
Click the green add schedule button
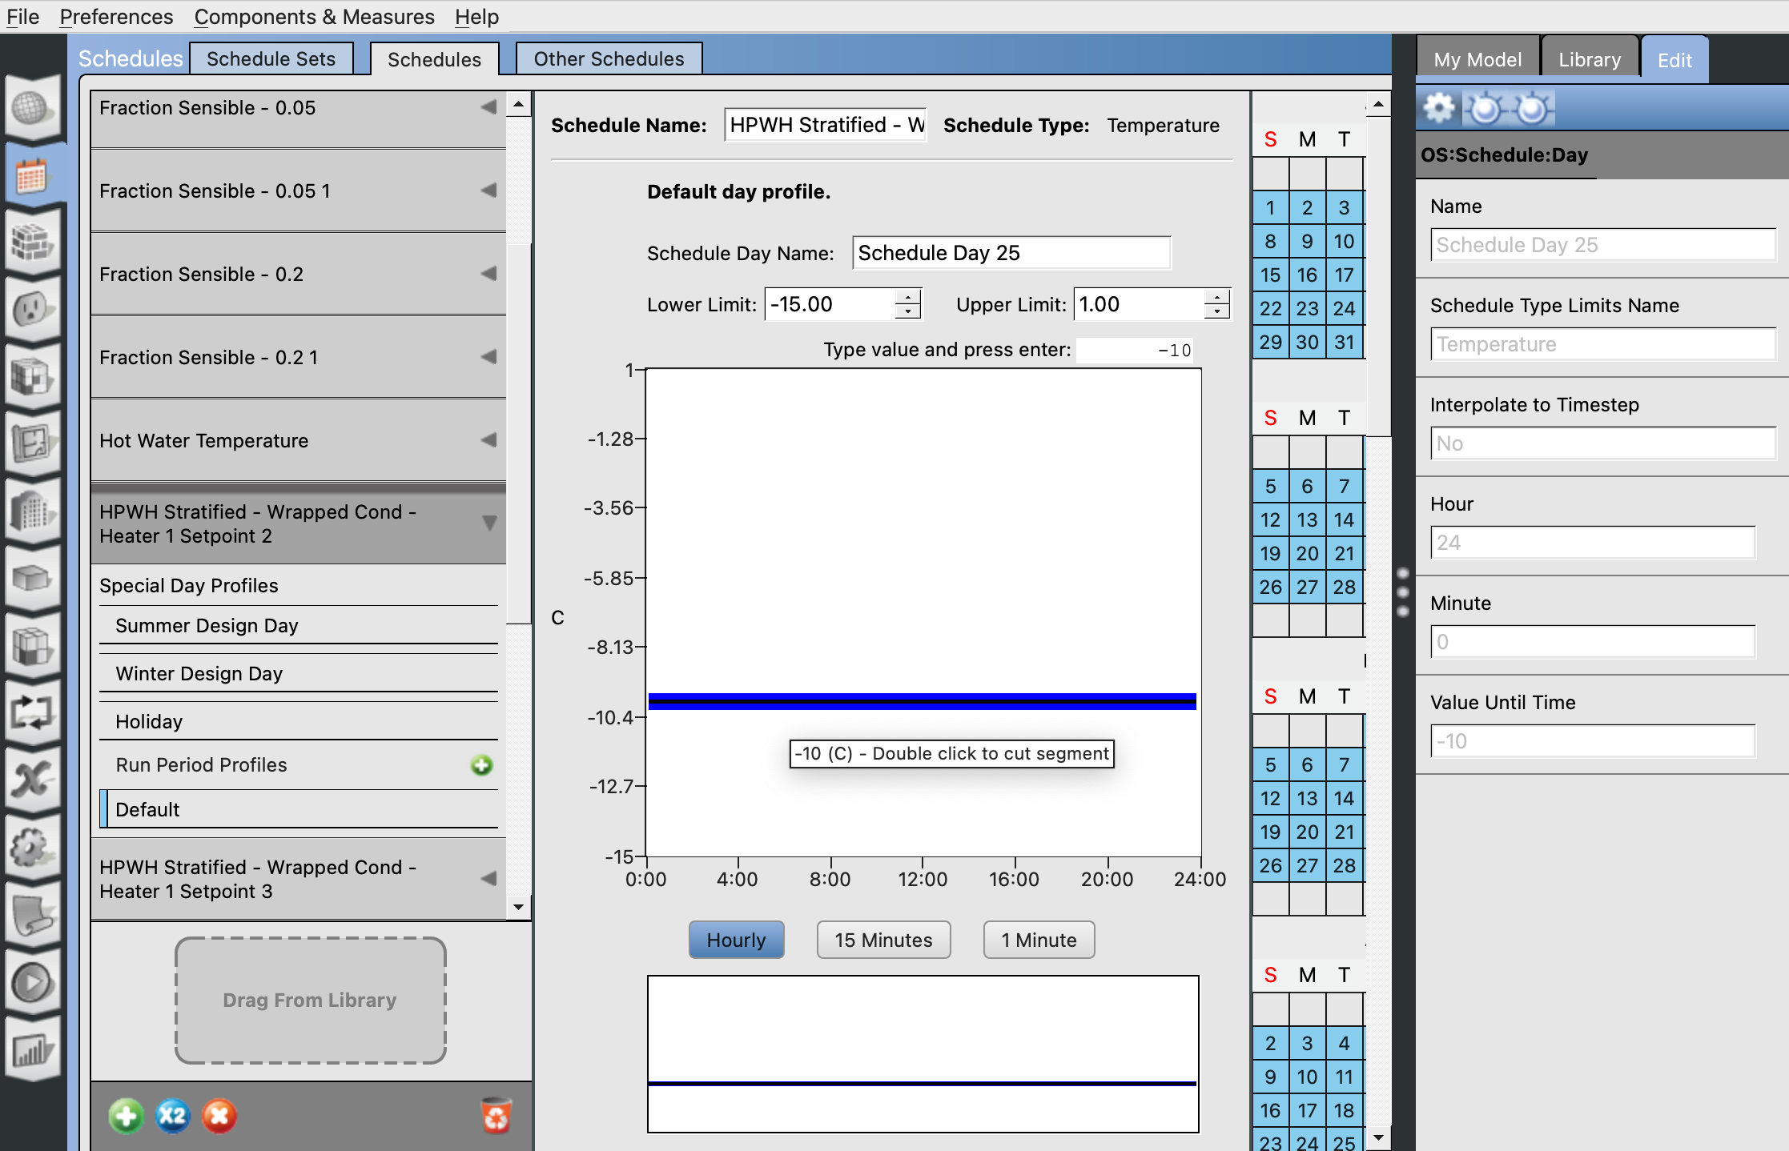[x=126, y=1116]
